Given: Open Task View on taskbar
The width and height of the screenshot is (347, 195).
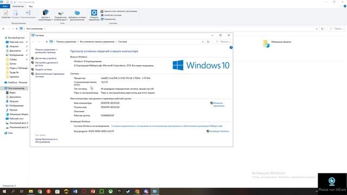Looking at the screenshot, I should (22, 191).
